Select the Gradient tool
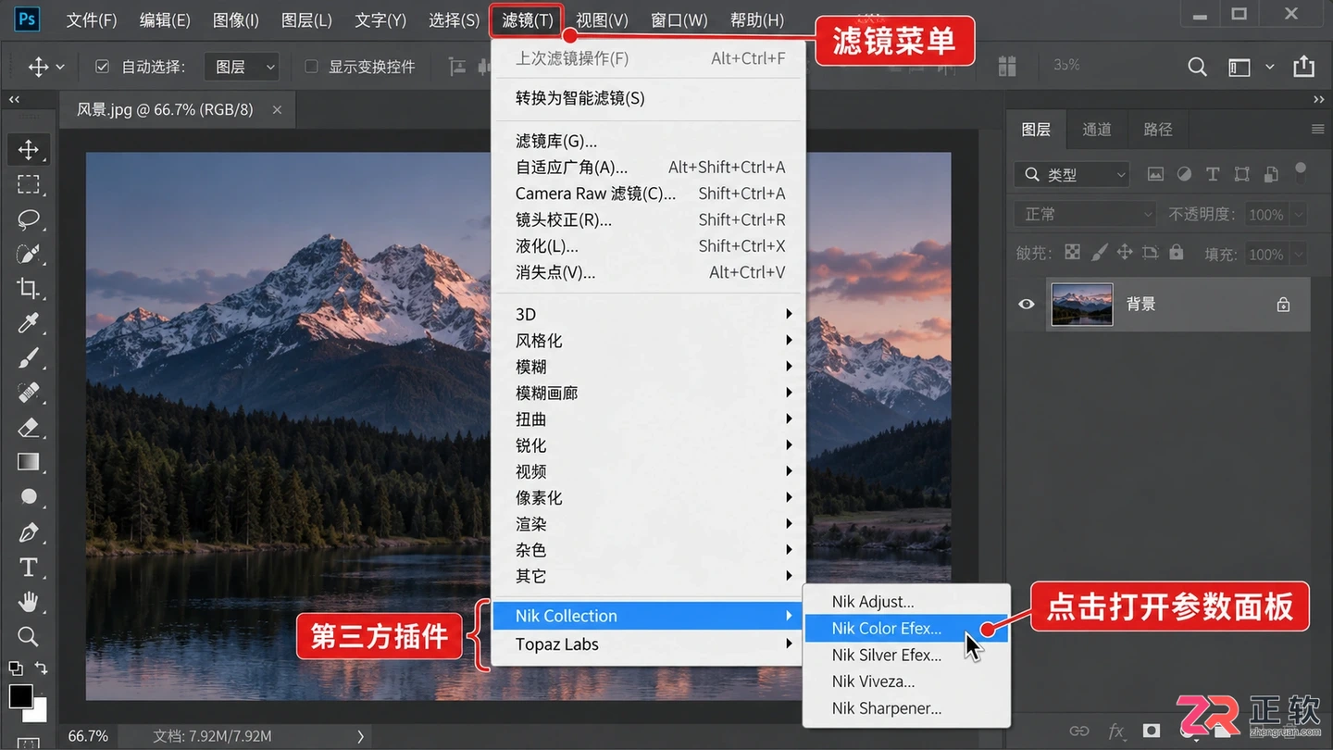The width and height of the screenshot is (1333, 750). [x=29, y=462]
